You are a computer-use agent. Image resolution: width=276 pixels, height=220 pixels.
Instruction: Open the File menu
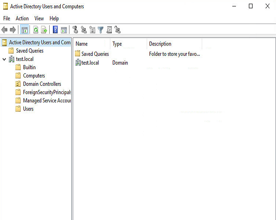click(7, 18)
